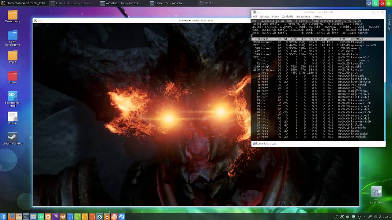
Task: Launch LibreOffice Writer blue icon in panel
Action: [x=70, y=217]
